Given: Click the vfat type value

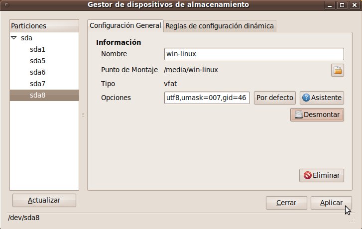Looking at the screenshot, I should click(x=170, y=84).
